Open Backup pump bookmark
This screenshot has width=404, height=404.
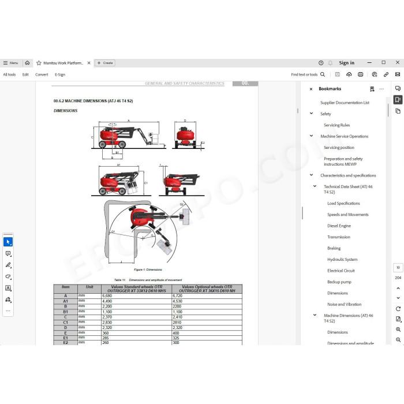[x=339, y=282]
